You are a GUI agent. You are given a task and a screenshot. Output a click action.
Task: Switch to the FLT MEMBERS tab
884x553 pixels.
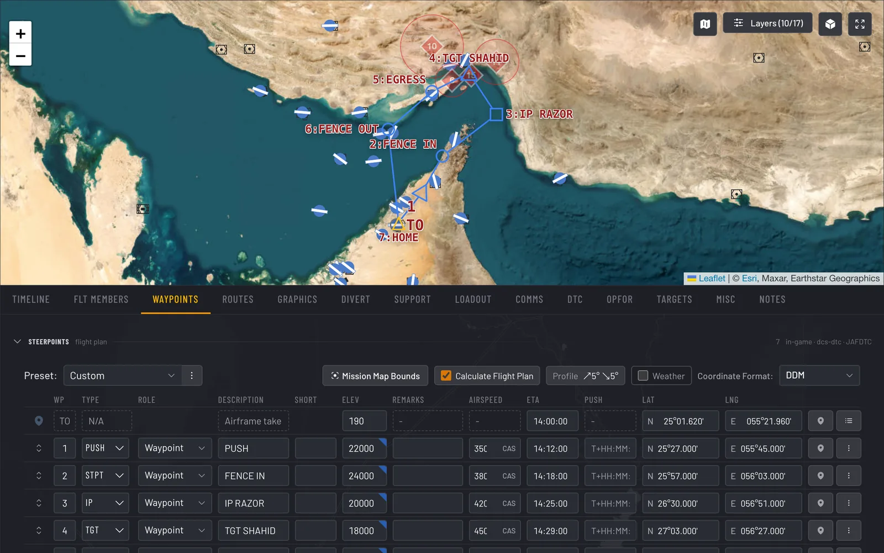(101, 299)
